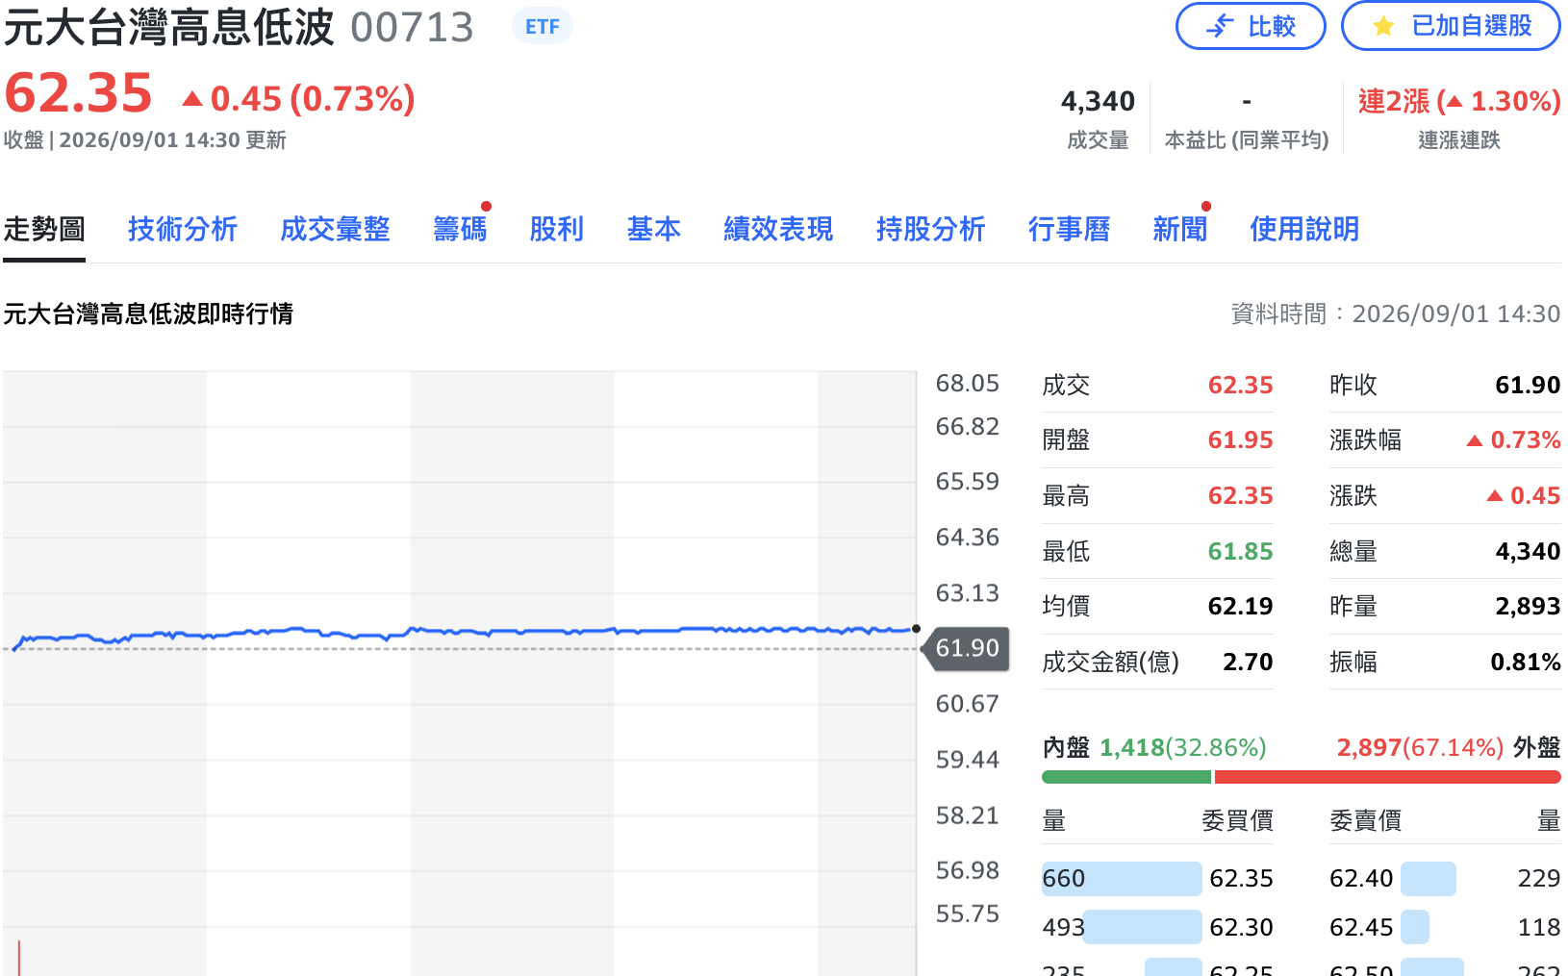Open the 股利 tab
This screenshot has height=976, width=1568.
pos(557,229)
